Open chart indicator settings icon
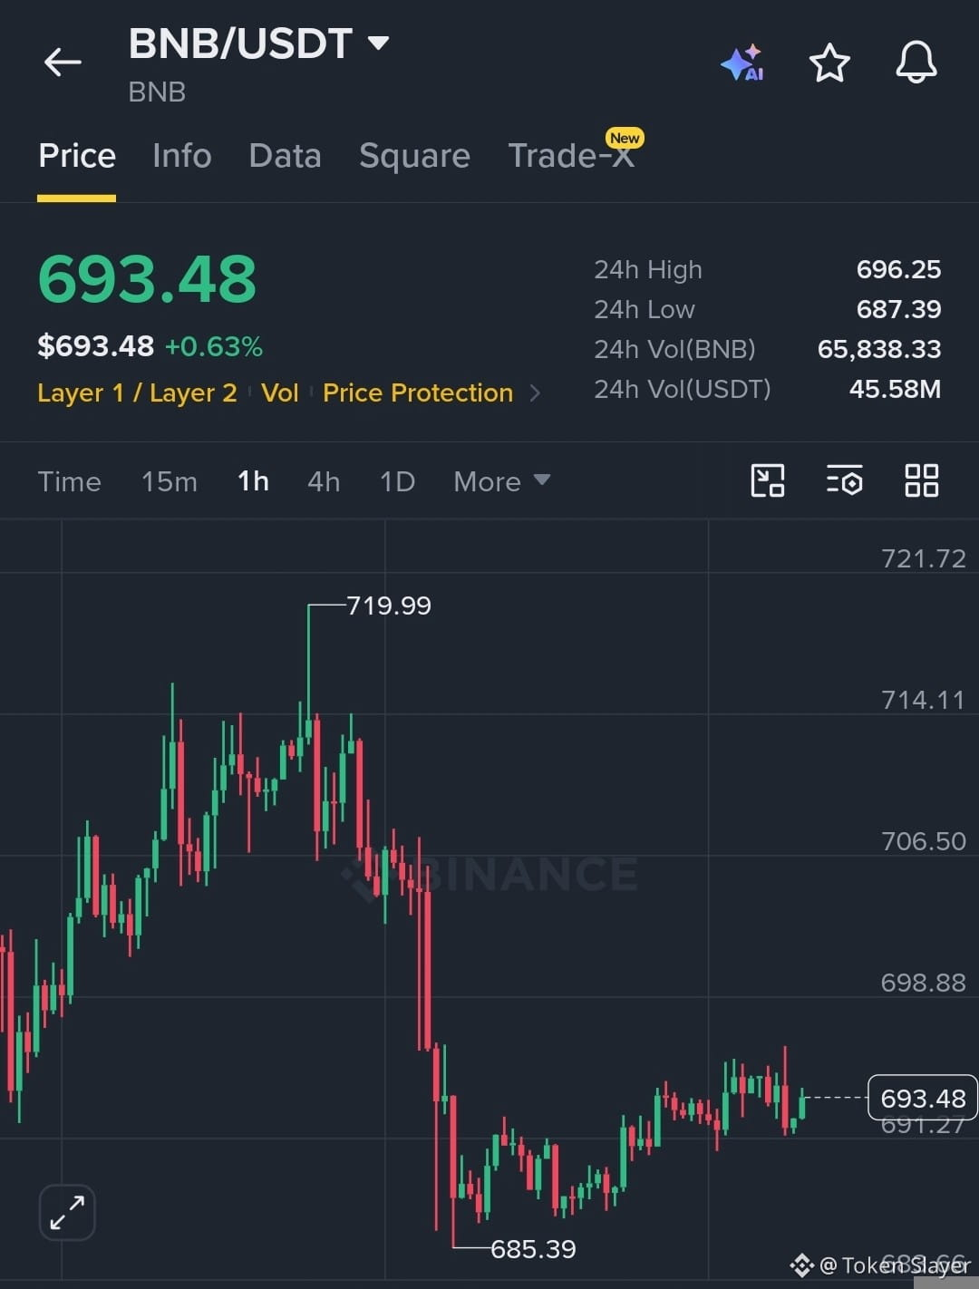The image size is (979, 1289). [844, 480]
